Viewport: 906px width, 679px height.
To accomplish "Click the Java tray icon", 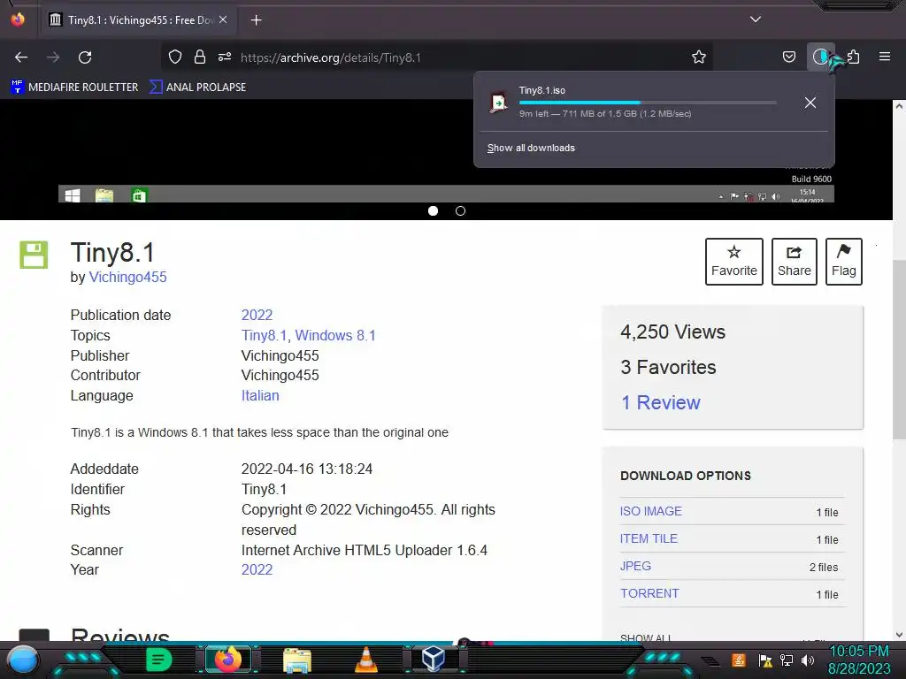I will pyautogui.click(x=738, y=660).
